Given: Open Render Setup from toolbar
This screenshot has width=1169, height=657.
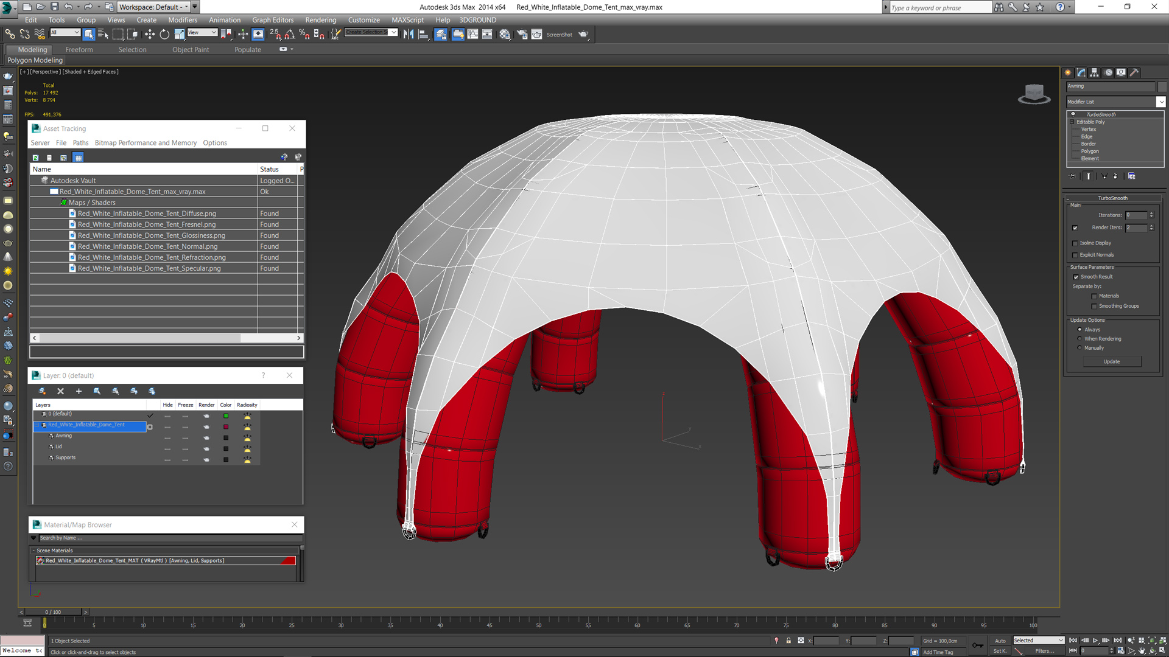Looking at the screenshot, I should (x=522, y=35).
